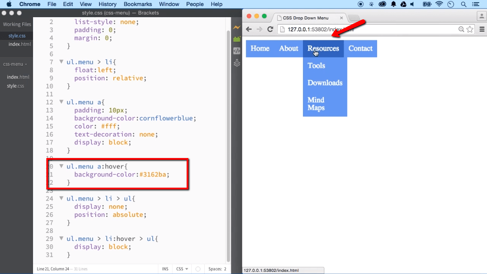The height and width of the screenshot is (274, 487).
Task: Click the lint status circle in the status bar
Action: coord(198,268)
